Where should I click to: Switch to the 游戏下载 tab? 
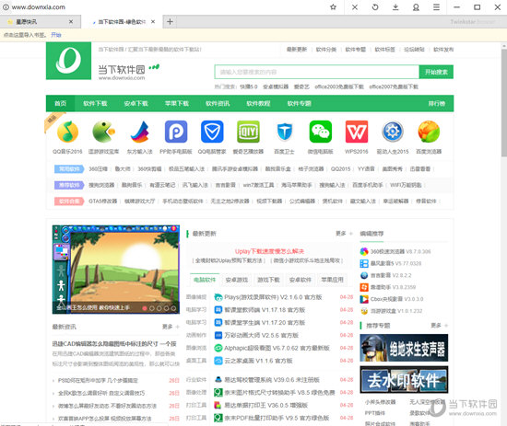(x=268, y=280)
